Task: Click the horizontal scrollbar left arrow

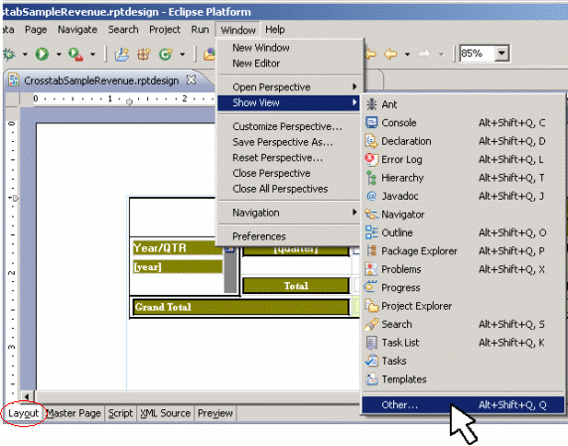Action: pos(27,396)
